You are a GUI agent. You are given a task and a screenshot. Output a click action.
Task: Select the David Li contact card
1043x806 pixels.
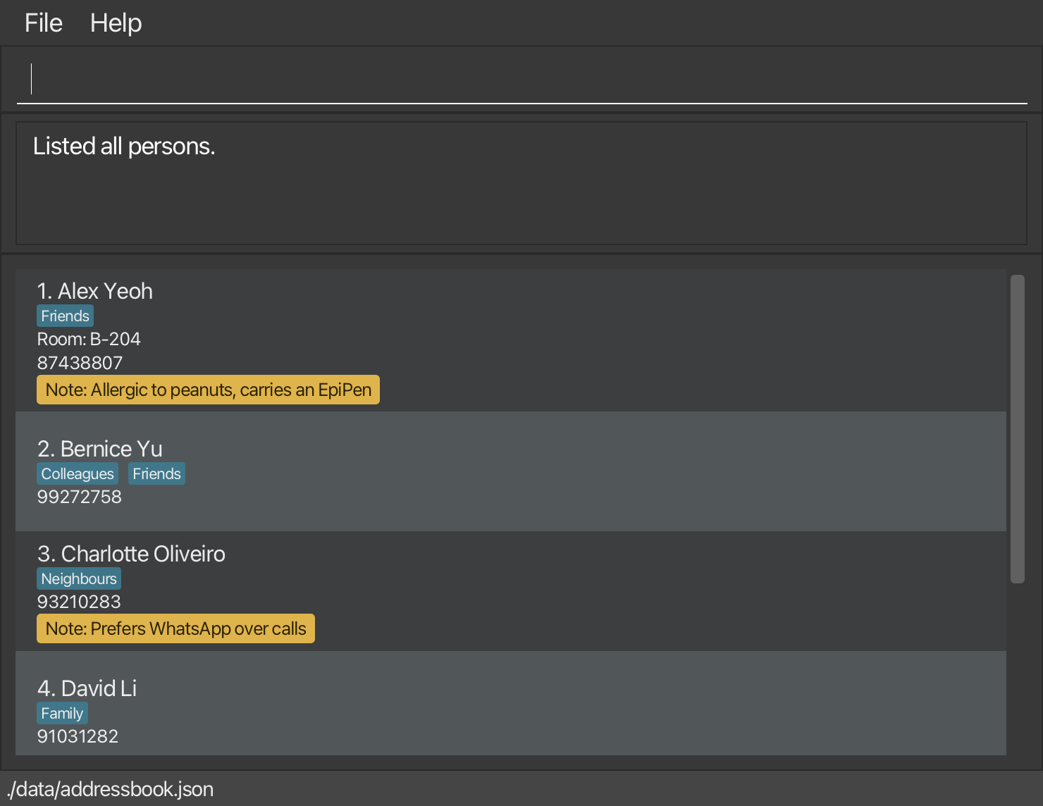511,703
